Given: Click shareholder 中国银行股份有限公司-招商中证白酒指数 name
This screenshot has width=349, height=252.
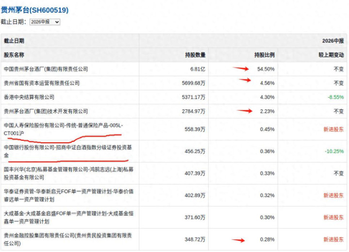Looking at the screenshot, I should tap(68, 151).
